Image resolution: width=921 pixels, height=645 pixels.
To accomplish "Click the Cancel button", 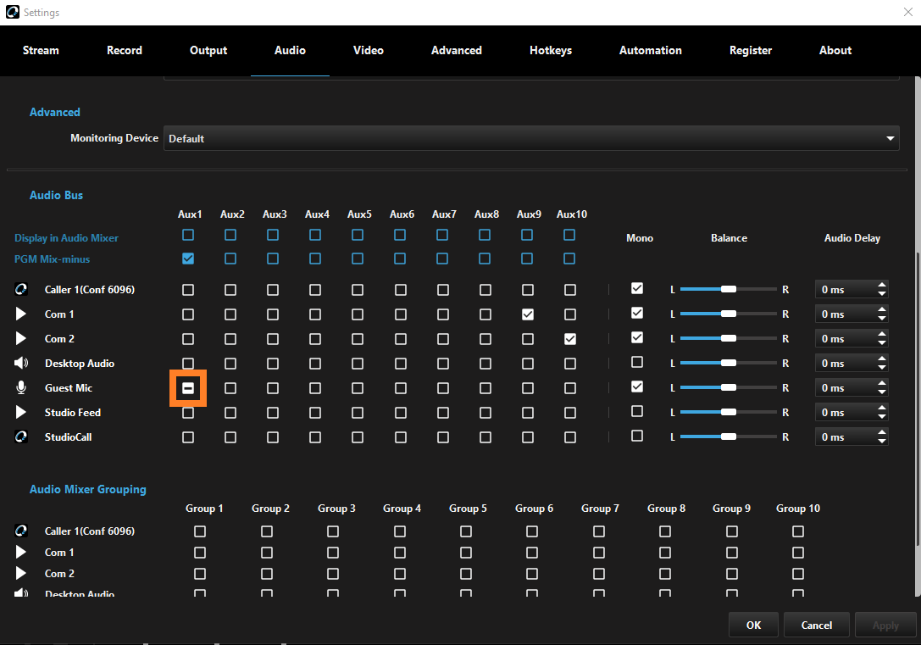I will click(817, 625).
